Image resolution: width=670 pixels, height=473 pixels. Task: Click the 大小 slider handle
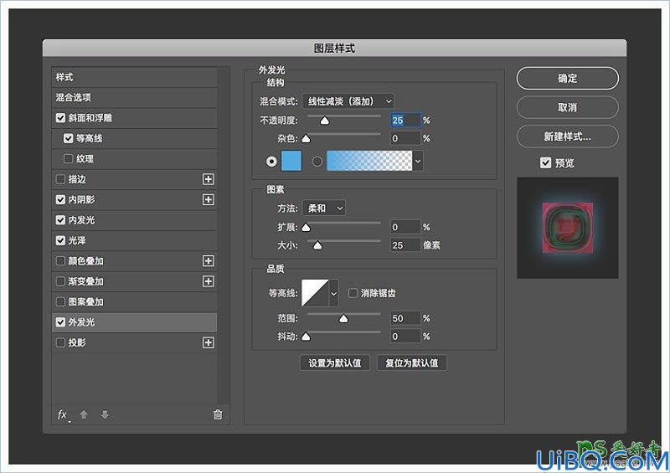[x=317, y=245]
